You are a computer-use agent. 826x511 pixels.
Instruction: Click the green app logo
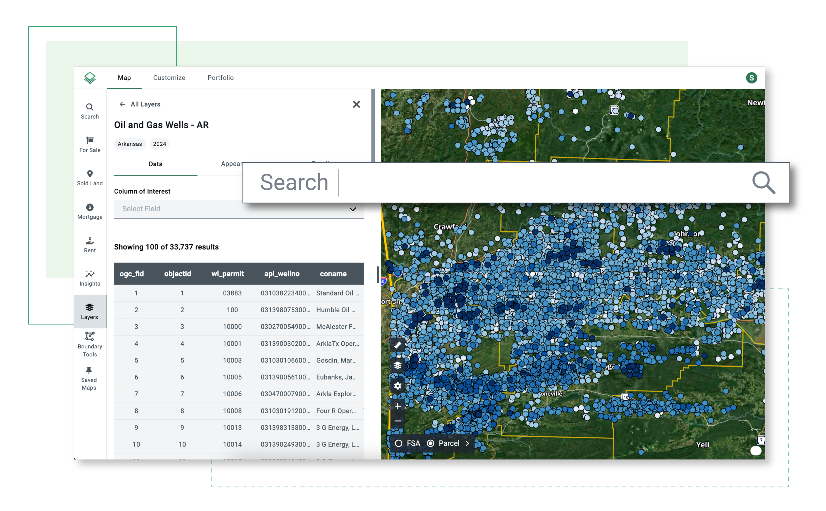[x=90, y=78]
